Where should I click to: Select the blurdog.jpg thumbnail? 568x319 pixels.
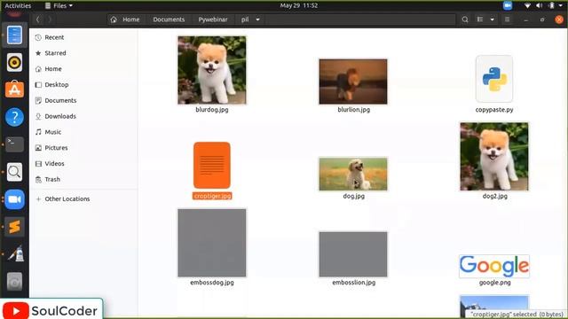(x=212, y=70)
